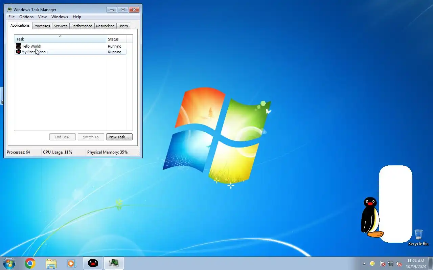Click the Physical Memory: 35% status text

click(x=108, y=152)
